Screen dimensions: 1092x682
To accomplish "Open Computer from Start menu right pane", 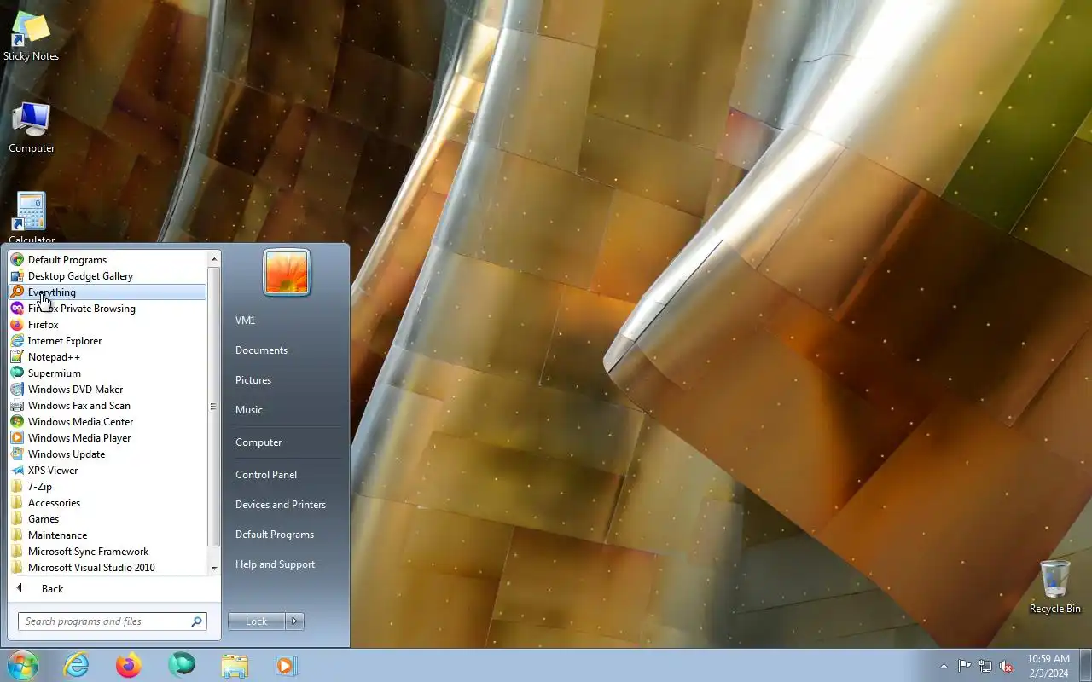I will 258,442.
